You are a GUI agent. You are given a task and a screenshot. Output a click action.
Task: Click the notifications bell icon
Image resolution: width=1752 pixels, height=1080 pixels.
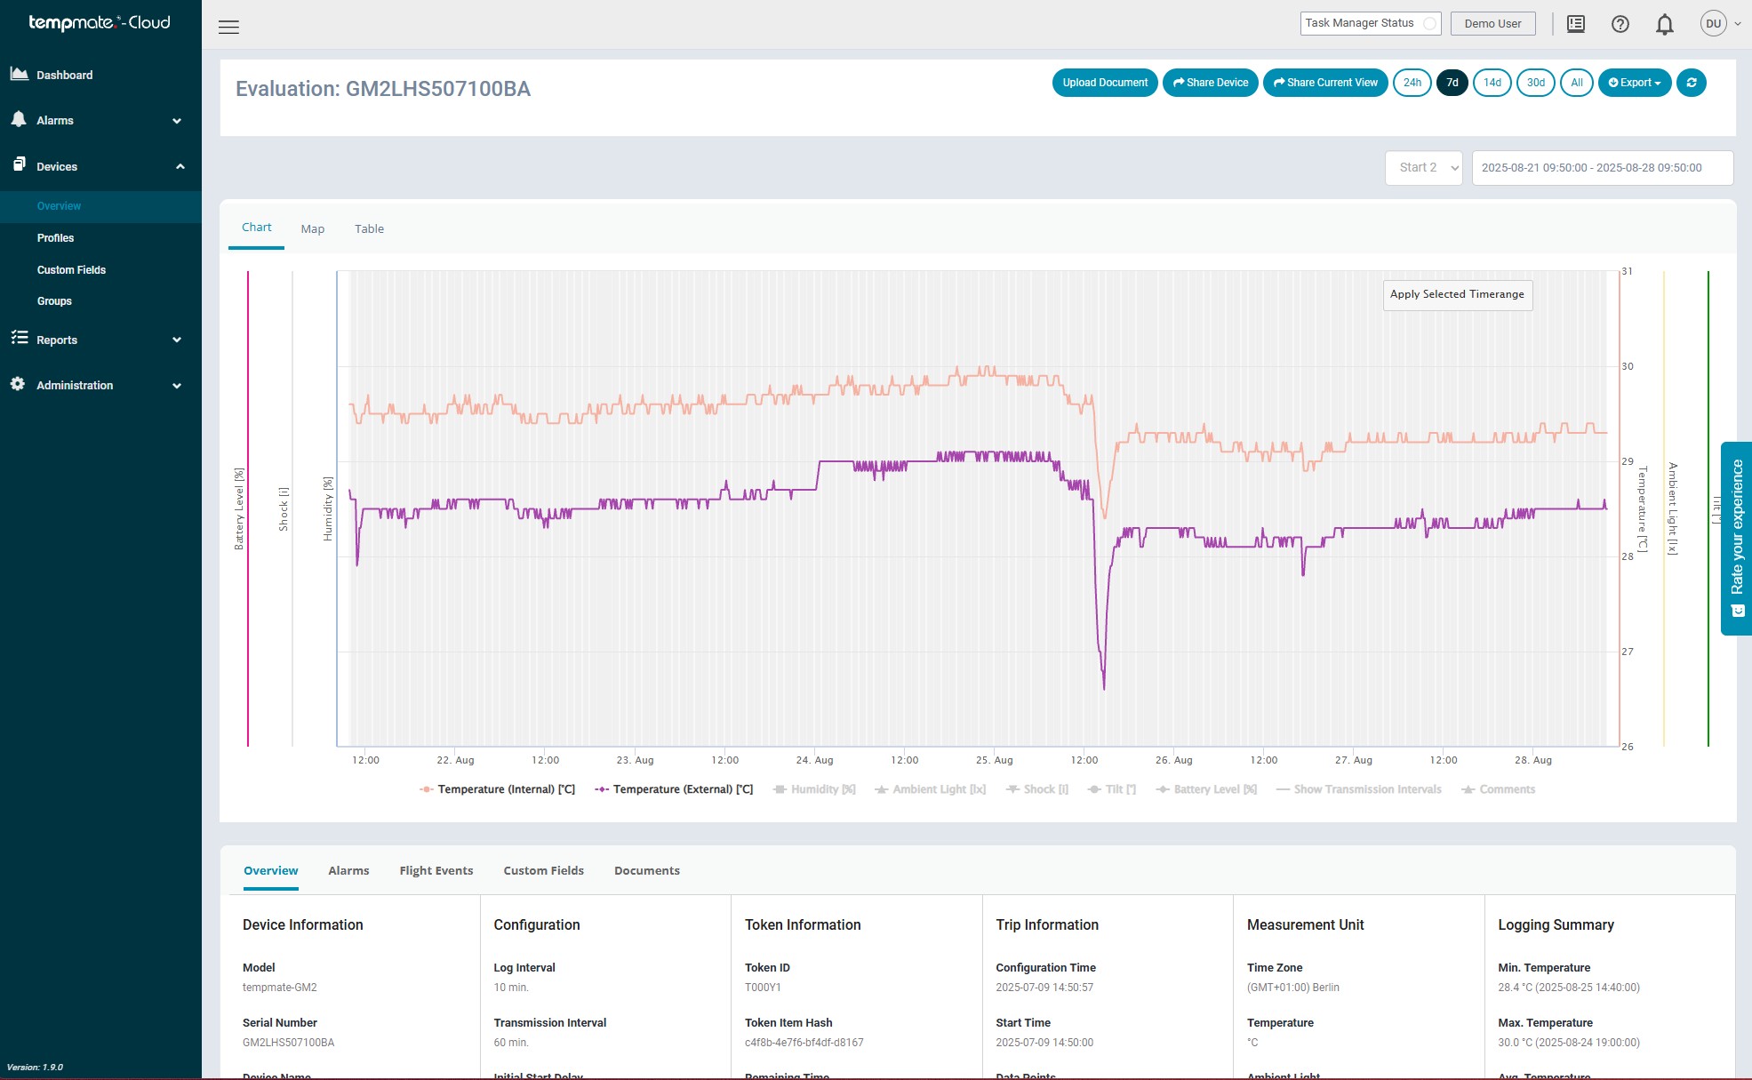[1664, 24]
